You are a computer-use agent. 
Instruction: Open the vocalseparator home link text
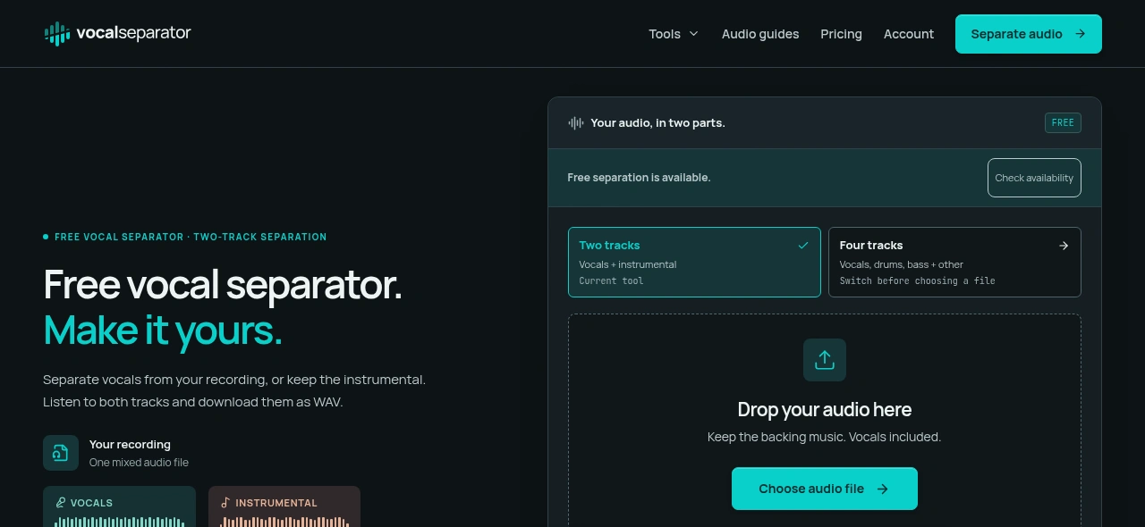[x=133, y=33]
